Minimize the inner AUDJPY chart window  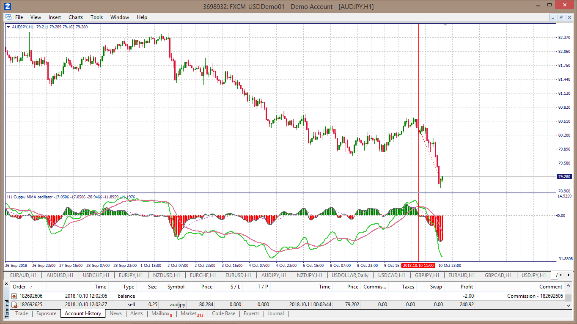pos(553,17)
